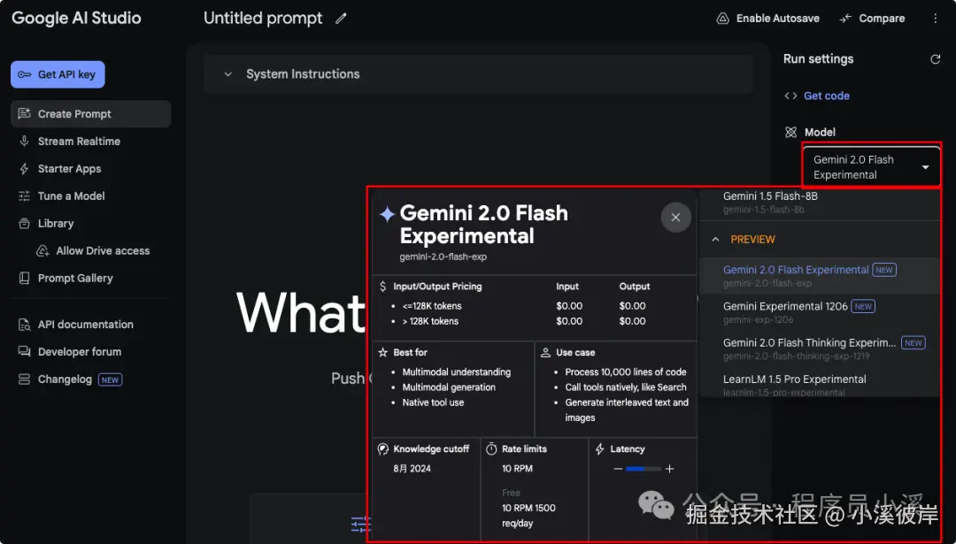Click the pencil icon to rename Untitled prompt
The width and height of the screenshot is (956, 544).
(x=341, y=19)
